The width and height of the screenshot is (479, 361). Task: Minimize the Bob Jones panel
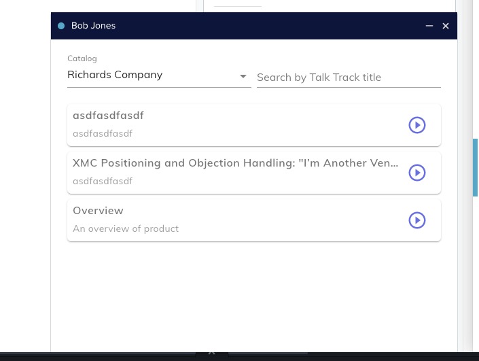tap(429, 26)
